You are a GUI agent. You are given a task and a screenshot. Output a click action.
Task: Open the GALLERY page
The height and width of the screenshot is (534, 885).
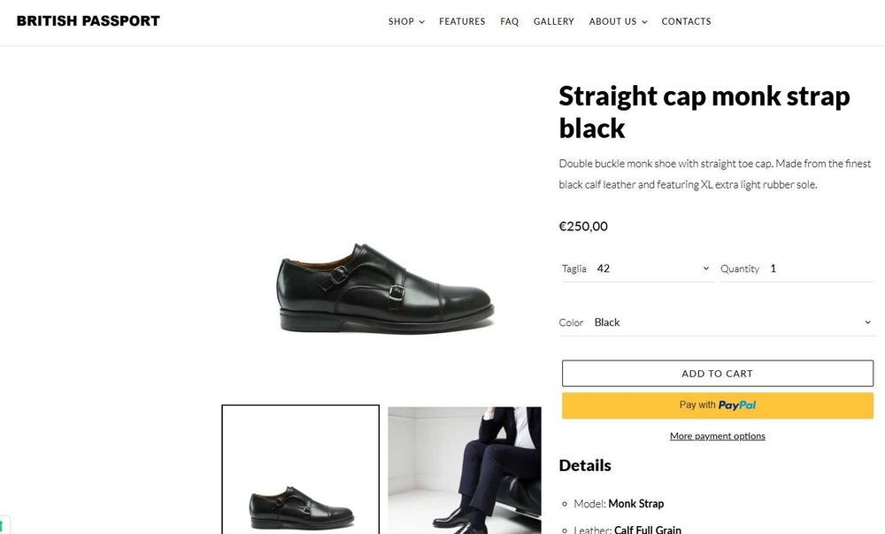click(554, 21)
